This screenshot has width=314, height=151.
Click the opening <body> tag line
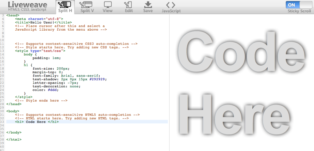[x=13, y=111]
